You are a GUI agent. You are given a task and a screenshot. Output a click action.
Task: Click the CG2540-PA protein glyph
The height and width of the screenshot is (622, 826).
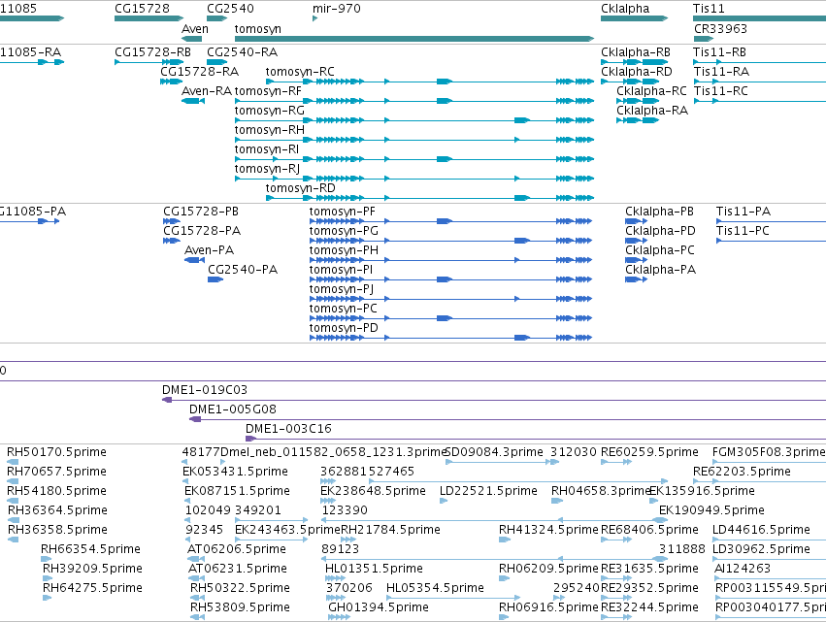point(215,279)
